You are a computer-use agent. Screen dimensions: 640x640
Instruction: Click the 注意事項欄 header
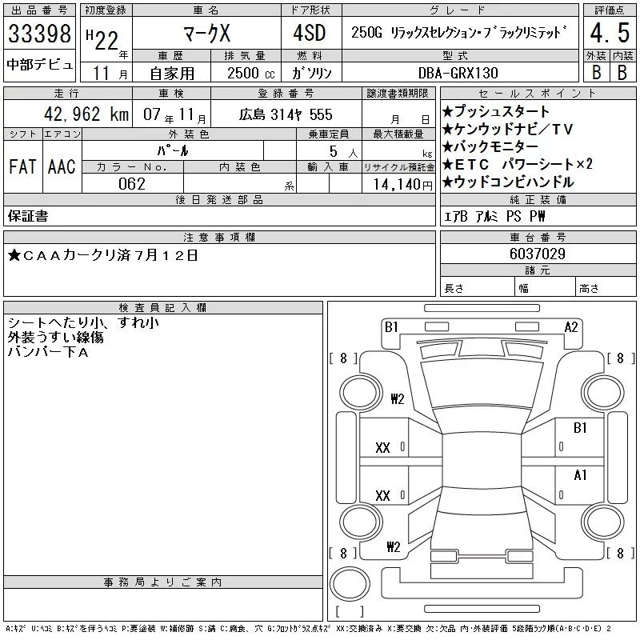coord(219,237)
